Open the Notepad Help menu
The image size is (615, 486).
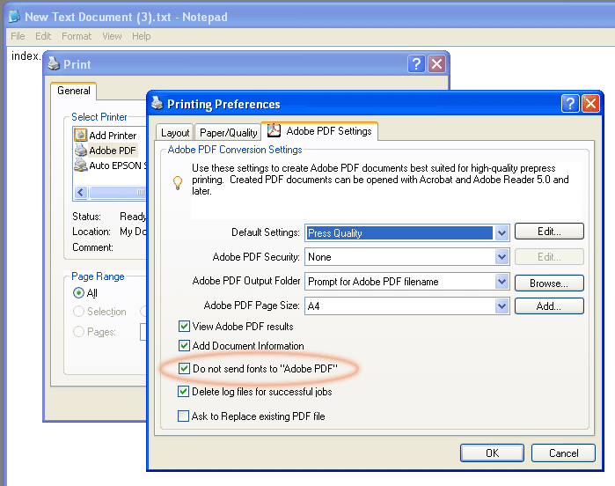141,36
